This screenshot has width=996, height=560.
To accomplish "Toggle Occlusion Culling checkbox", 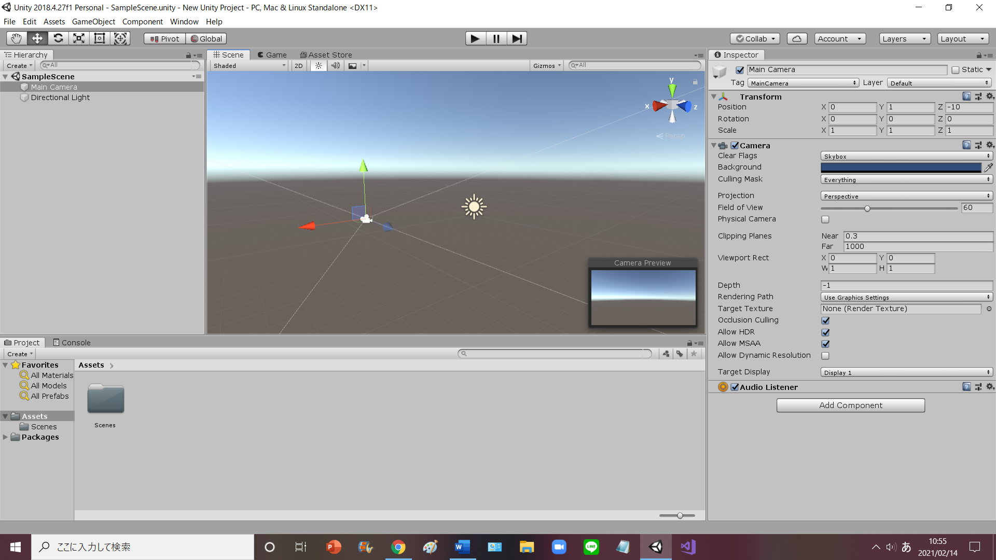I will 825,320.
